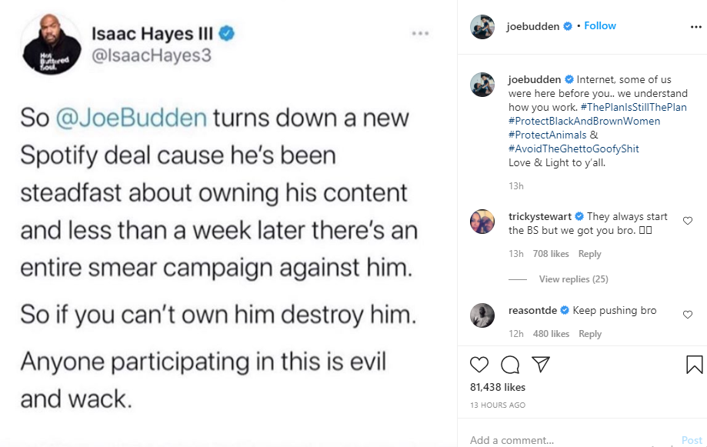707x447 pixels.
Task: Open the post's three-dot options menu
Action: [x=695, y=27]
